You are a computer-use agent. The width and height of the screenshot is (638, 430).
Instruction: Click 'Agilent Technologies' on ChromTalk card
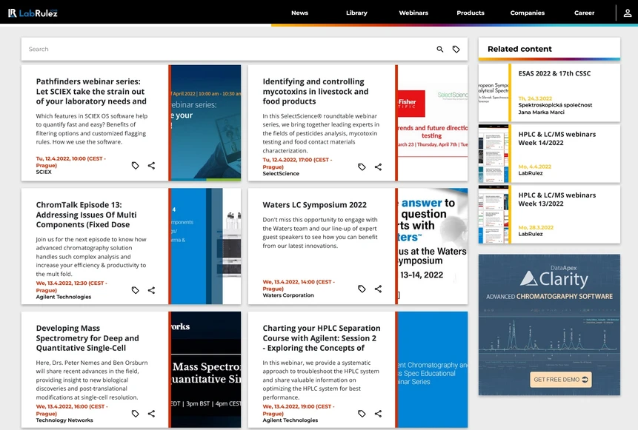point(64,297)
